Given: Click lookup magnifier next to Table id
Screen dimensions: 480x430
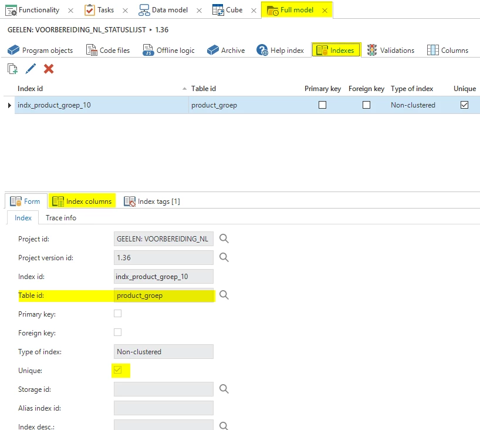Looking at the screenshot, I should pyautogui.click(x=224, y=295).
